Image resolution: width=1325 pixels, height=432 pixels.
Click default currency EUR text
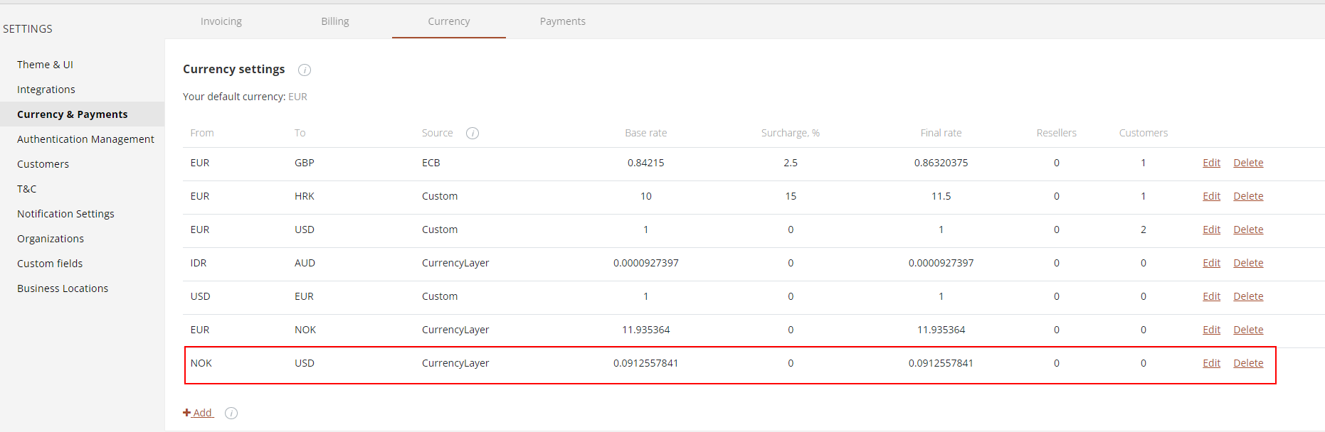pos(297,97)
